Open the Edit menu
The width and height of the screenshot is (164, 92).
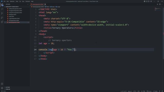[8, 1]
